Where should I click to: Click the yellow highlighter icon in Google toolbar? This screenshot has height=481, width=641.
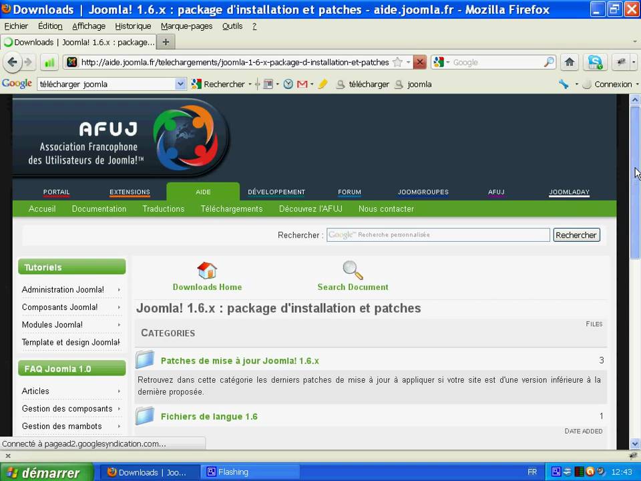pos(323,84)
